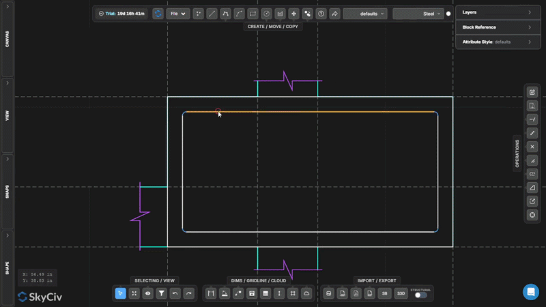Click the Export PDF icon

pos(356,293)
